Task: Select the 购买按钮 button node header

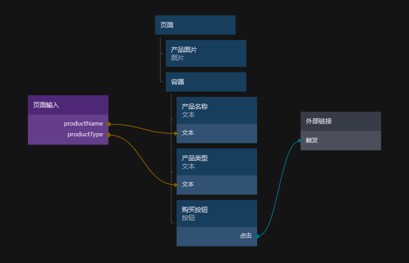Action: point(217,214)
